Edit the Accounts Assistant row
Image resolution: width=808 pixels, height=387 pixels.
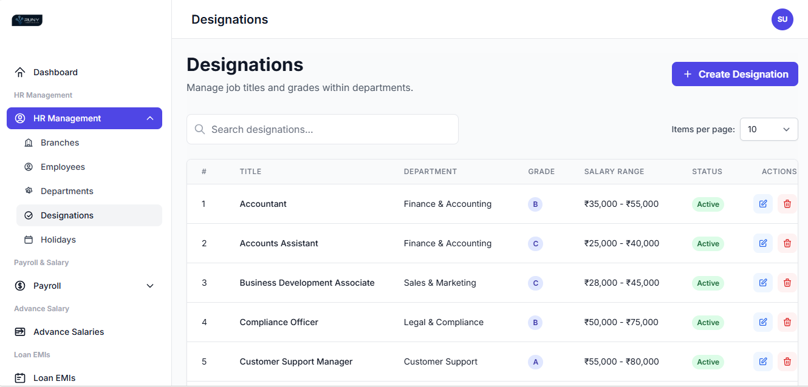click(x=763, y=243)
